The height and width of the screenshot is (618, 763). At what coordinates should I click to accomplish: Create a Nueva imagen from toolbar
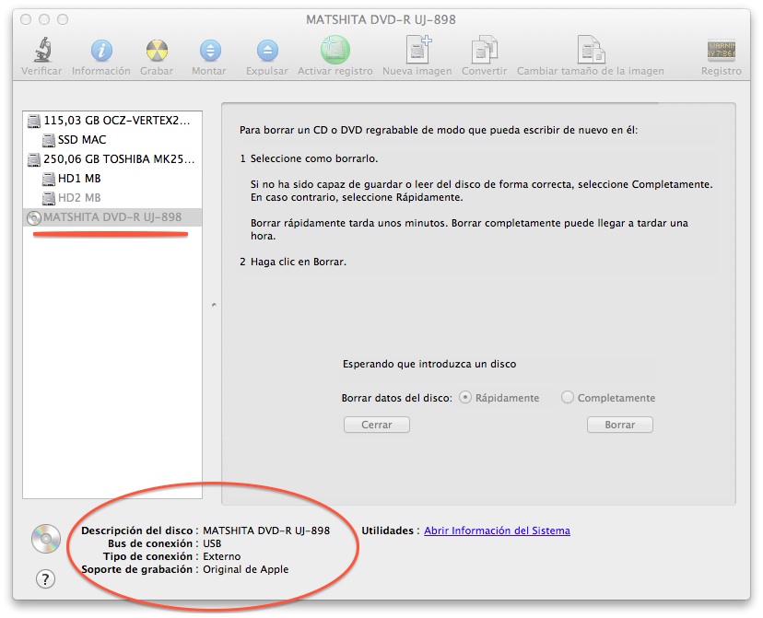pos(417,51)
